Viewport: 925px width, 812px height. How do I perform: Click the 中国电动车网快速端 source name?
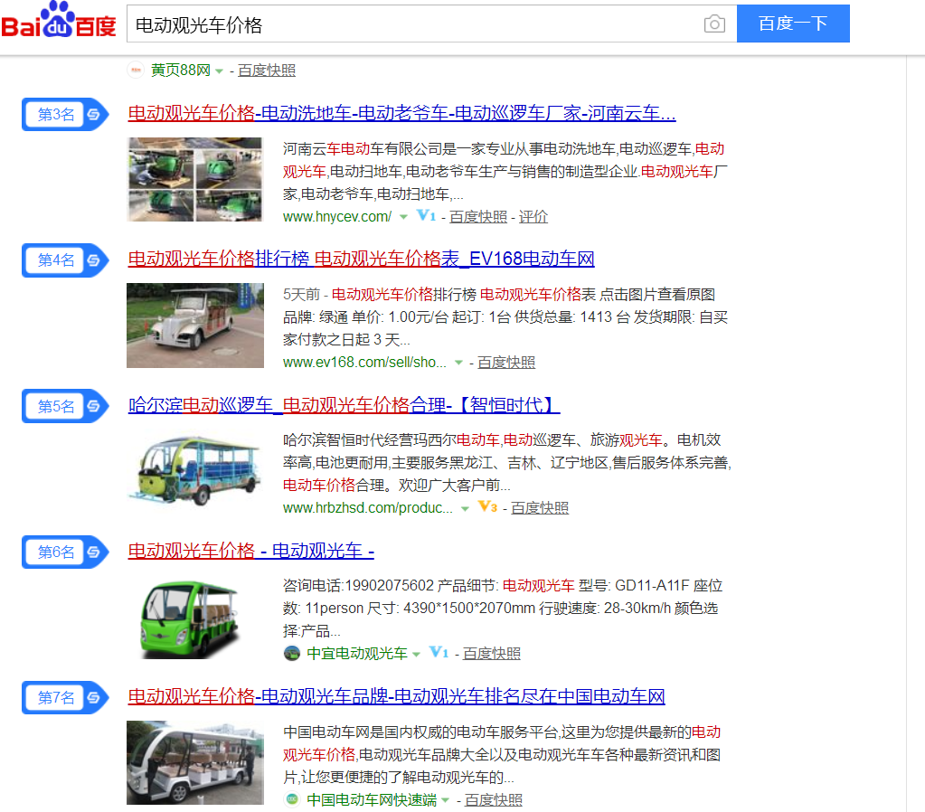pos(372,800)
